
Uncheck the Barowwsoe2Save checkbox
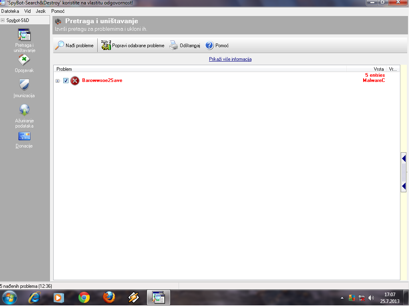coord(66,81)
